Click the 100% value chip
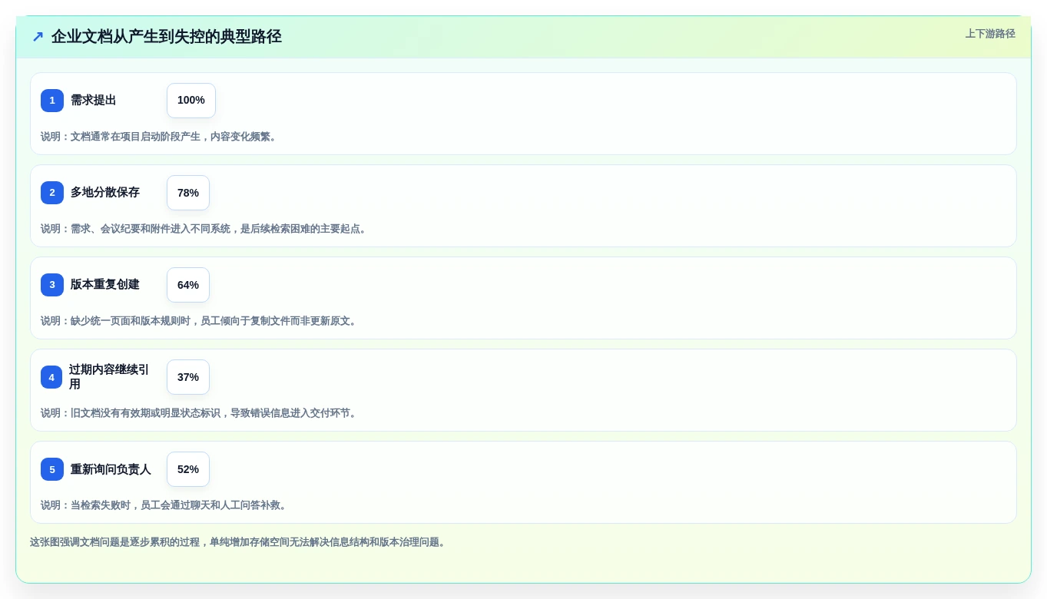The image size is (1047, 599). point(191,101)
